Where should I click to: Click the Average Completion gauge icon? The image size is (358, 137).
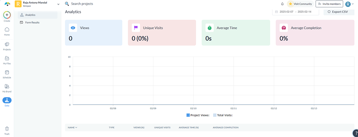(x=284, y=28)
